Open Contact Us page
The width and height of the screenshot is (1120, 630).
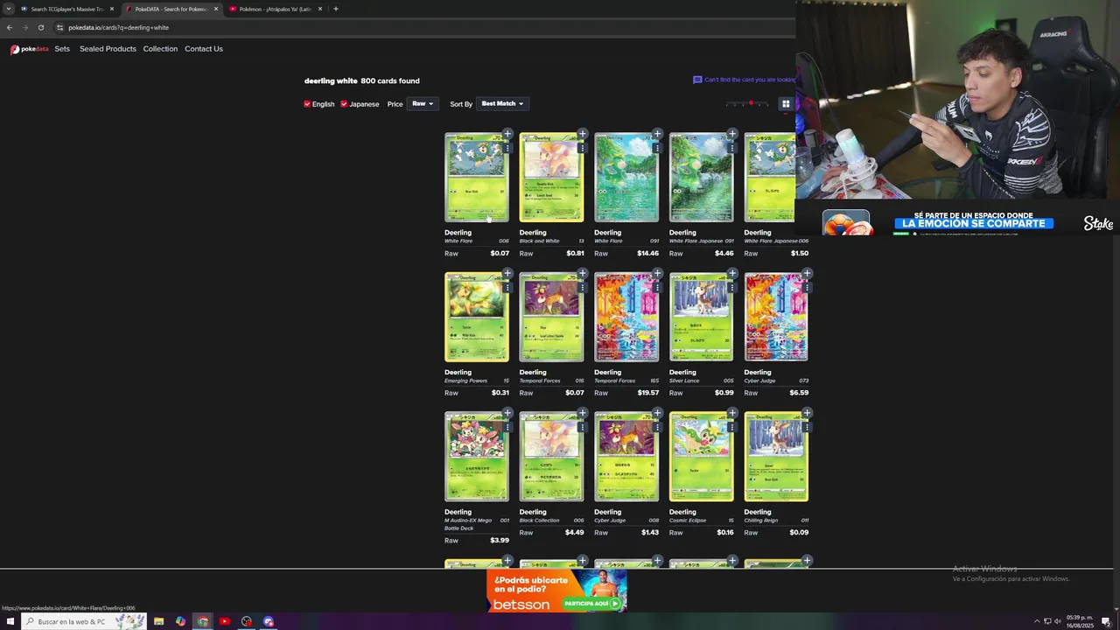coord(204,49)
